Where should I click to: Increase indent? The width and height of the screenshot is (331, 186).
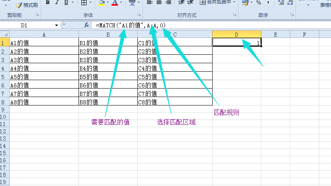pyautogui.click(x=190, y=2)
